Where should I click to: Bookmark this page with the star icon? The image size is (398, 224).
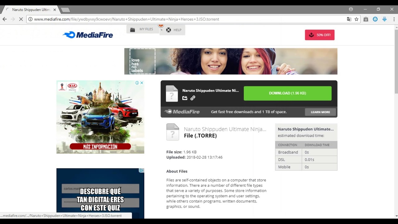click(357, 19)
